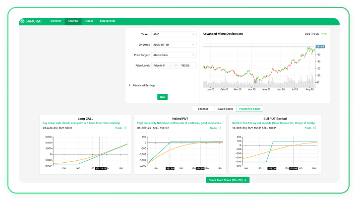Click the Samurai logo icon
This screenshot has height=202, width=357.
click(22, 21)
